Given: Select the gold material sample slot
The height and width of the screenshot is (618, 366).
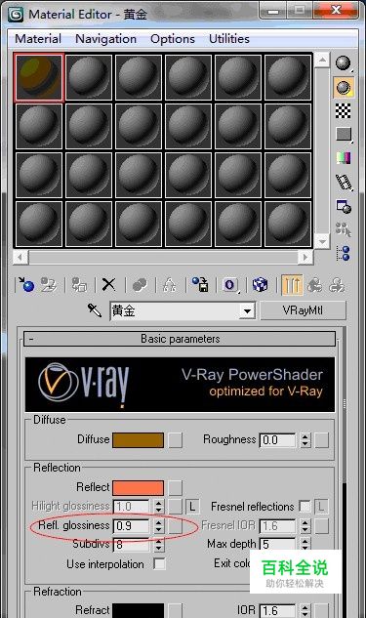Looking at the screenshot, I should point(39,78).
